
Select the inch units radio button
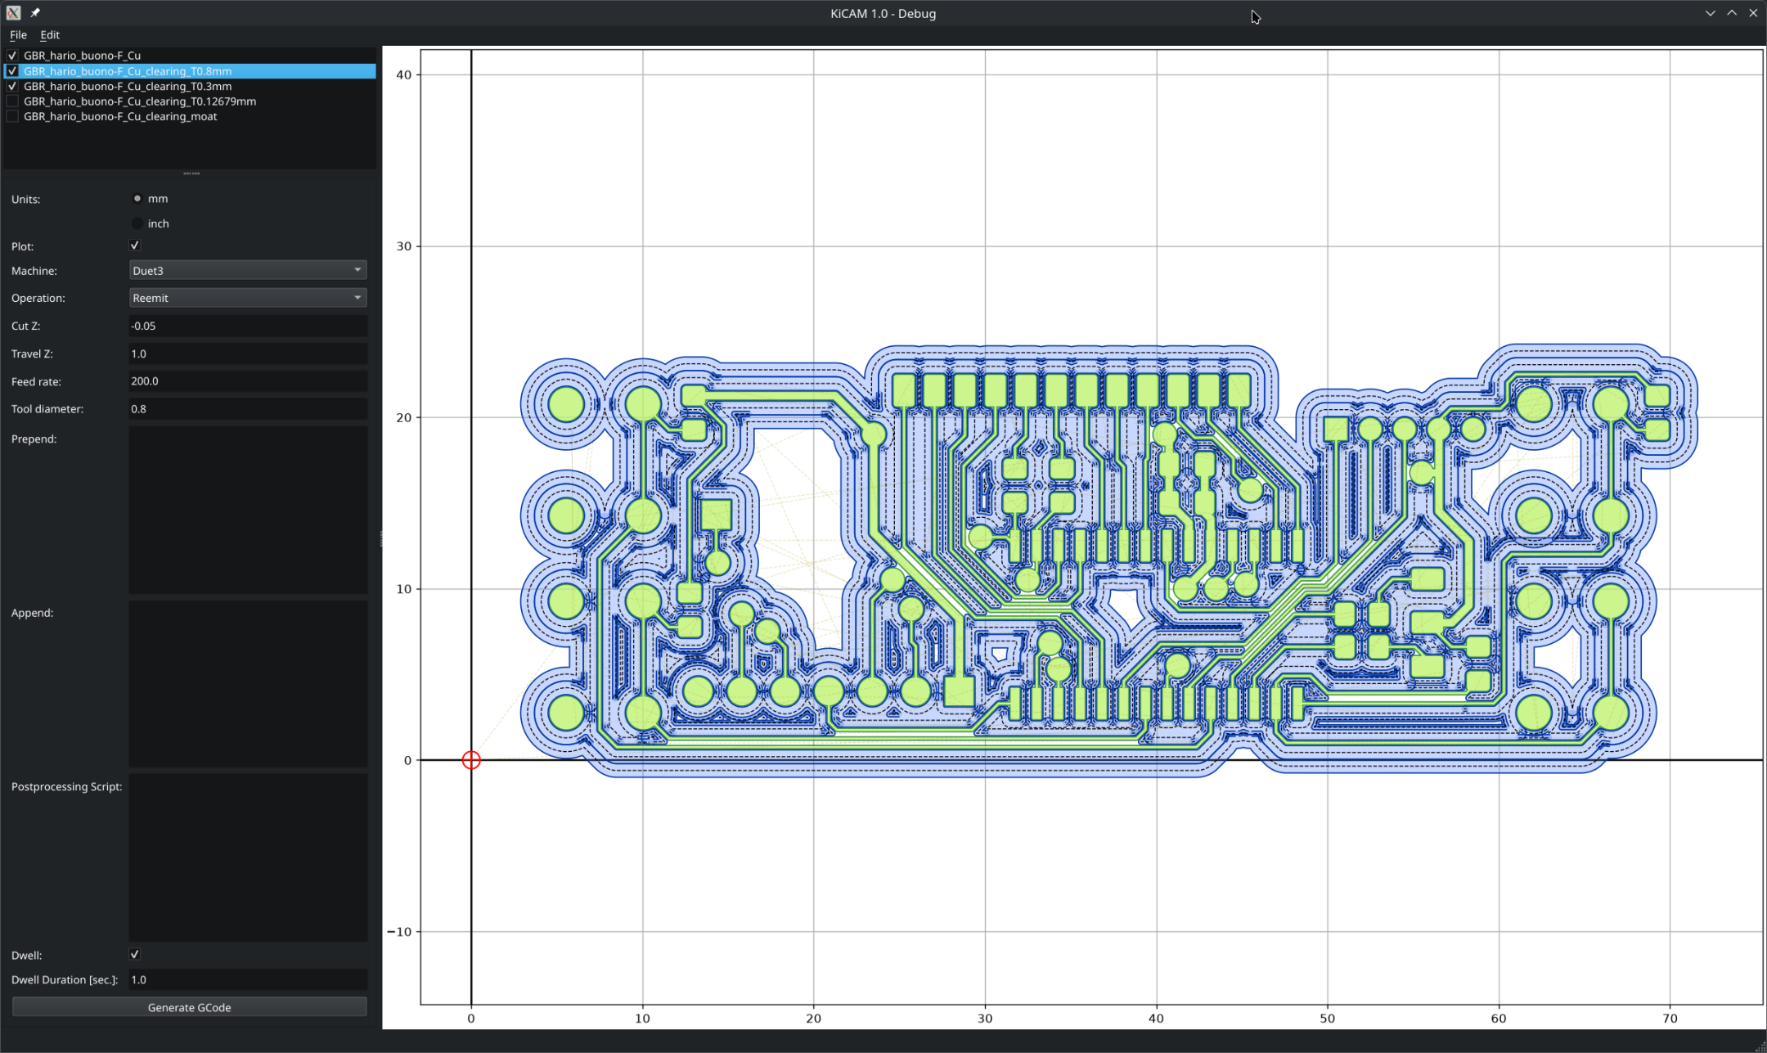coord(137,223)
